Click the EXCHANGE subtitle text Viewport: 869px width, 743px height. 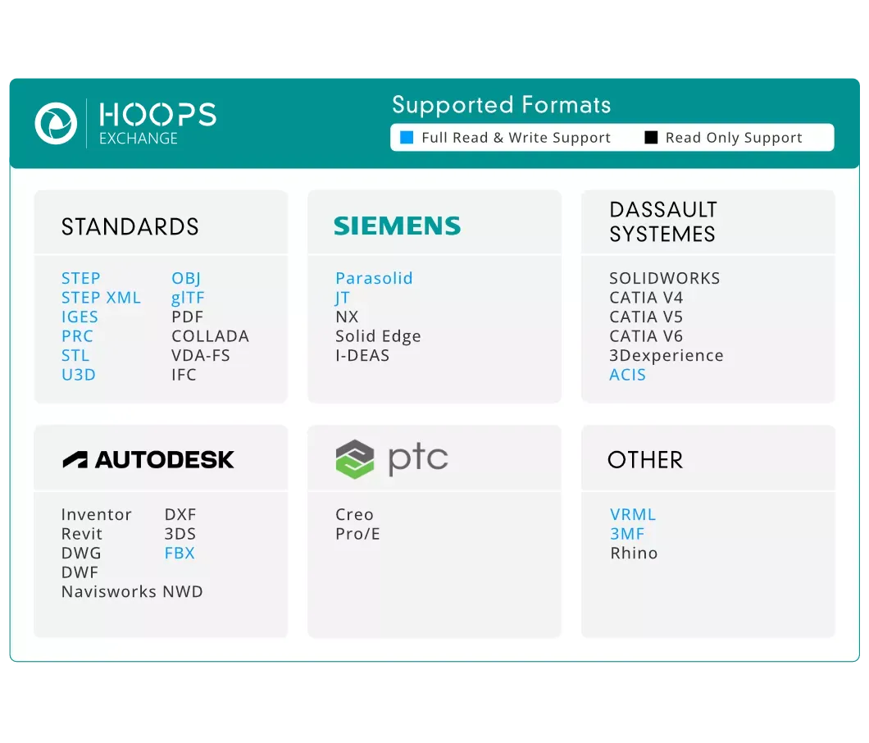click(x=139, y=138)
